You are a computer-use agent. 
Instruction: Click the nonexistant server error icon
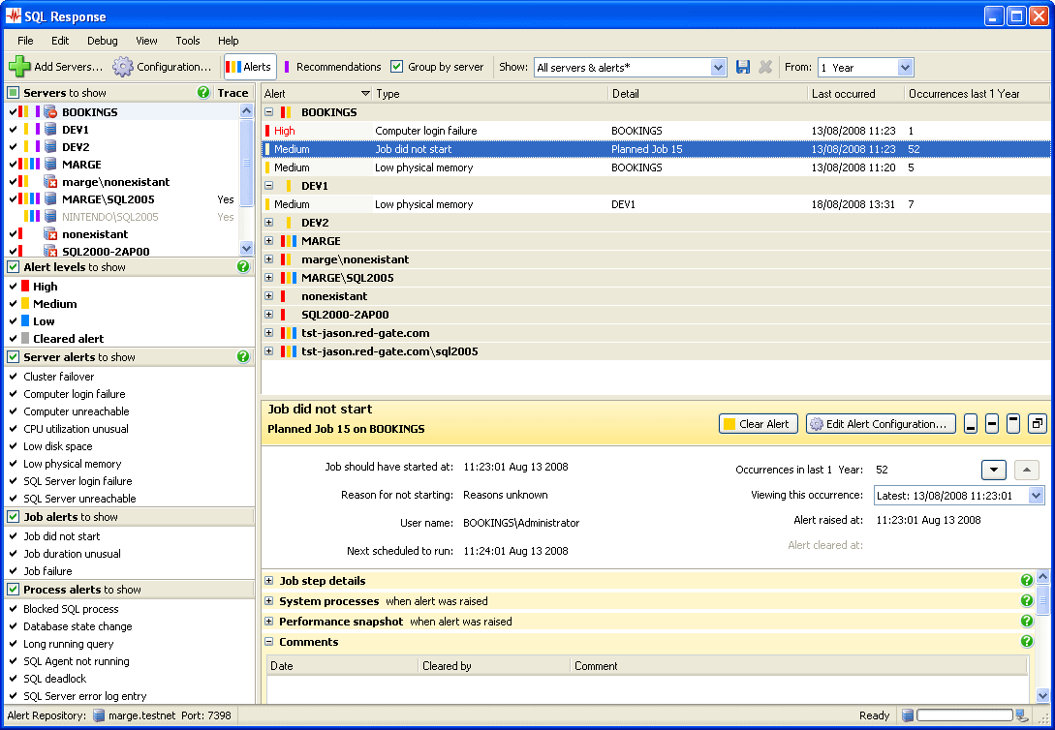(x=50, y=234)
